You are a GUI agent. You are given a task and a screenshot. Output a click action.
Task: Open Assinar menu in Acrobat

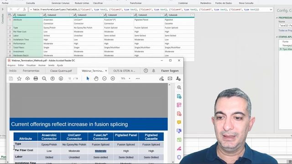click(42, 65)
